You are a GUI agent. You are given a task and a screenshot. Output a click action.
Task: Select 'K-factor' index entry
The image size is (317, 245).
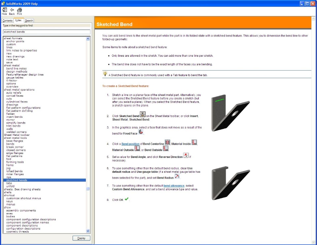(x=12, y=80)
